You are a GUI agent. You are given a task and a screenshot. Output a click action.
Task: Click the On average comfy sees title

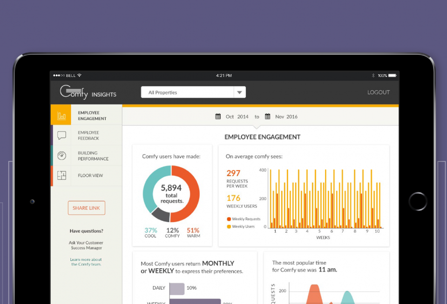254,156
